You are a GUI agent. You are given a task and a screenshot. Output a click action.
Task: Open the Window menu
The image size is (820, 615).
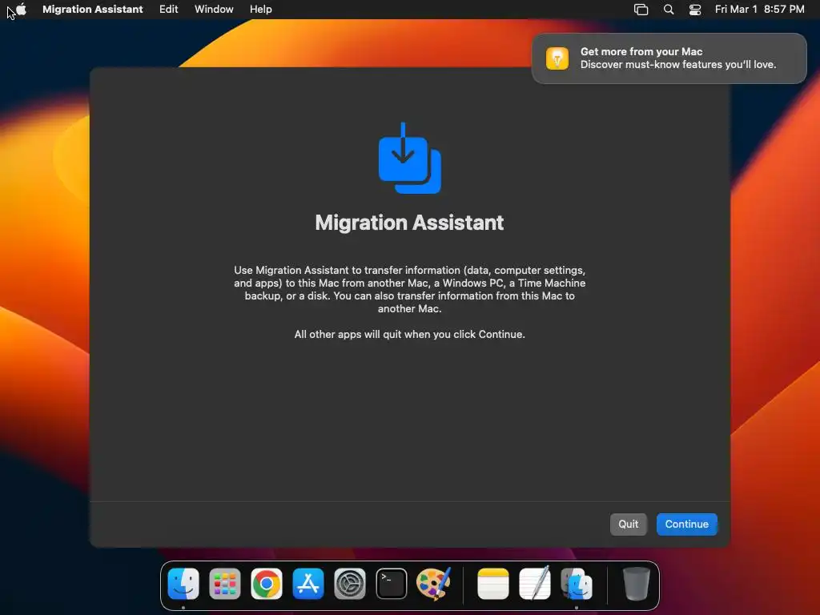(214, 9)
